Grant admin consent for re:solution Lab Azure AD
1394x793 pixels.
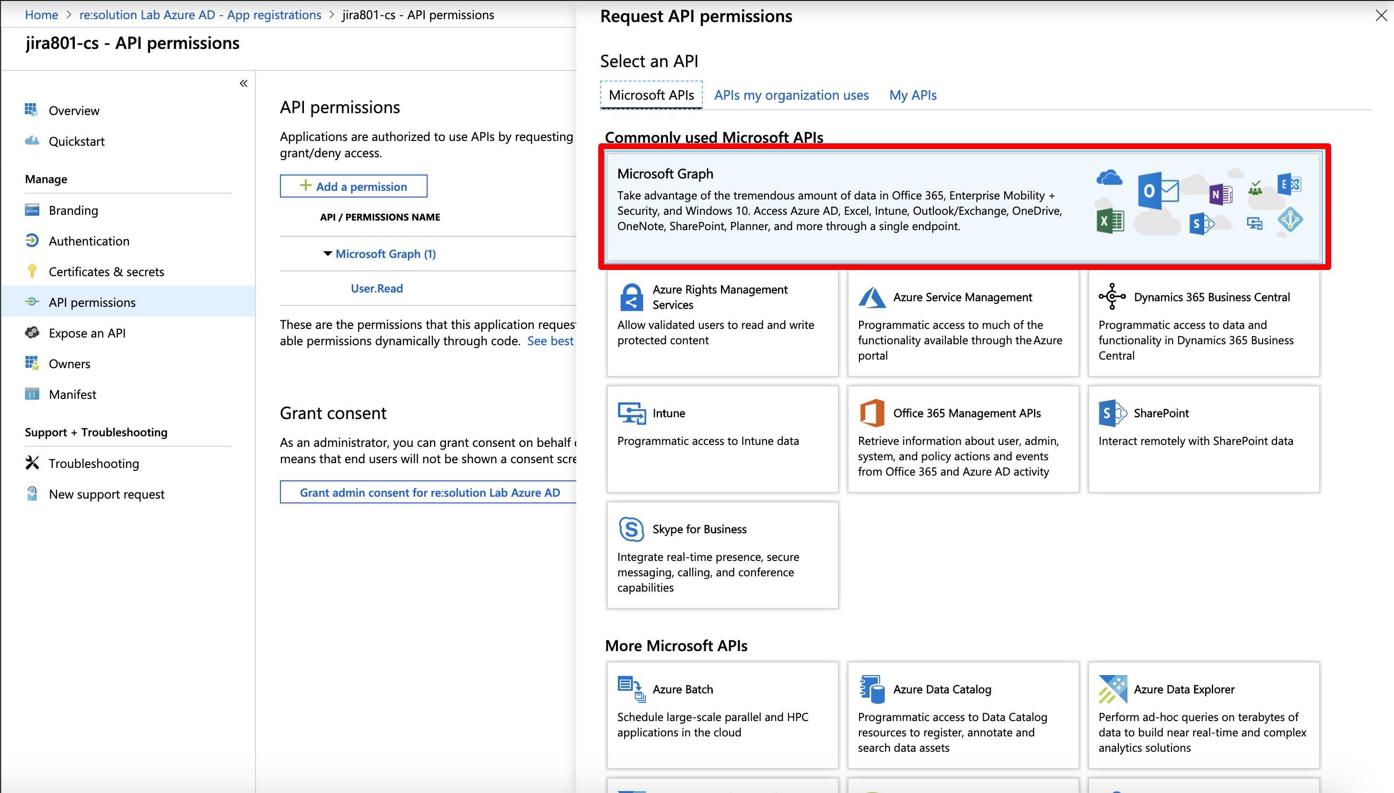point(429,492)
